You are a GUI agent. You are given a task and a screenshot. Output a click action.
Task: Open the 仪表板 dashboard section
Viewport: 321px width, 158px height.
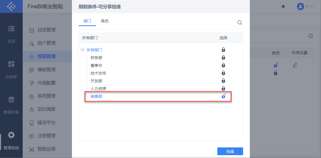coord(11,70)
